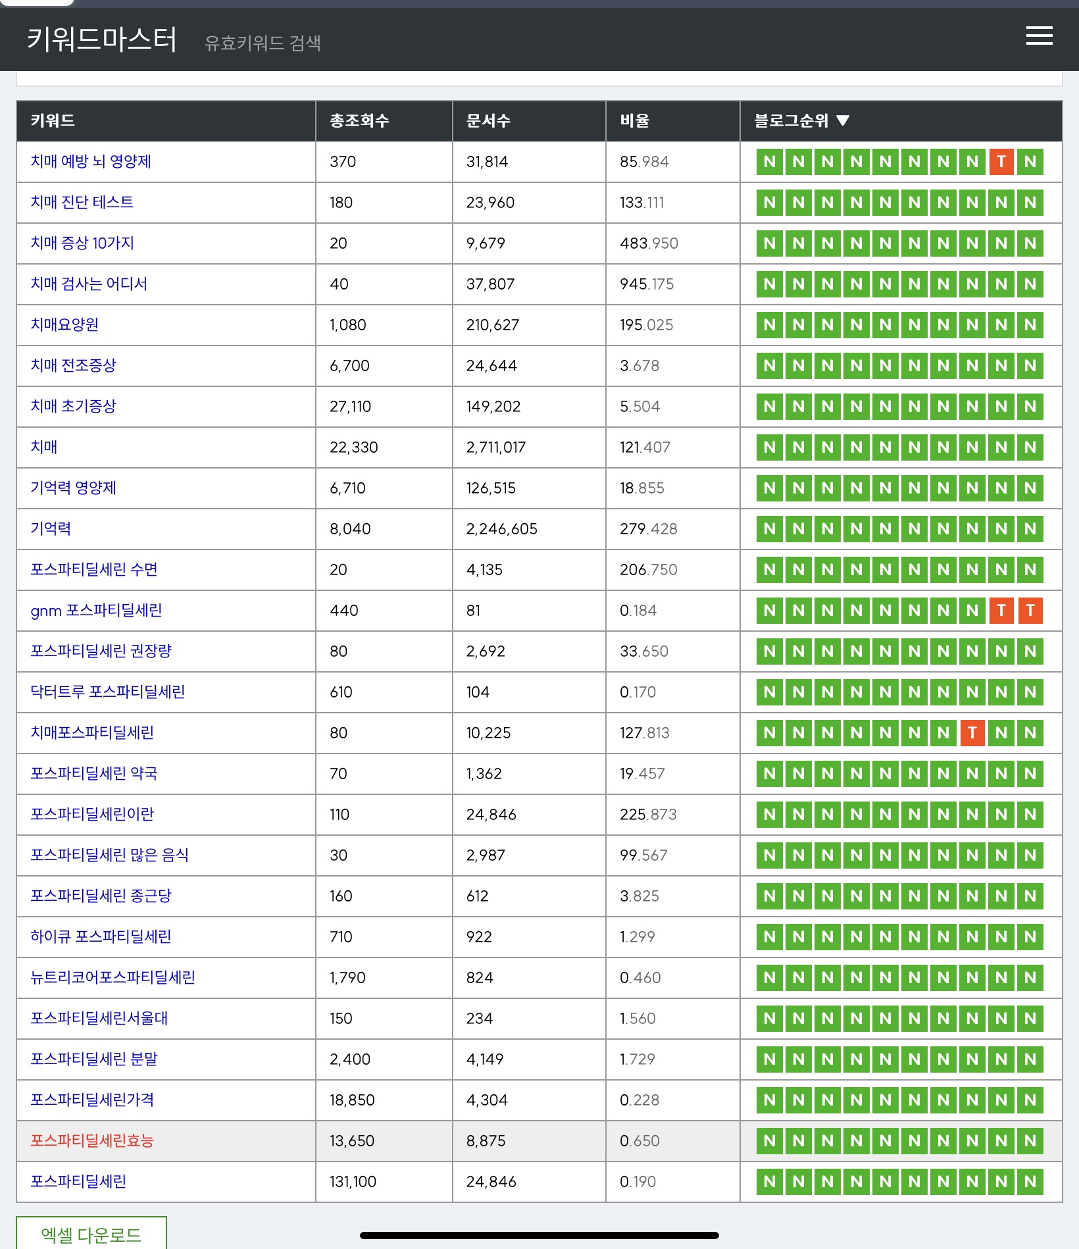The width and height of the screenshot is (1079, 1249).
Task: Select the 131,100 search count cell
Action: point(384,1181)
